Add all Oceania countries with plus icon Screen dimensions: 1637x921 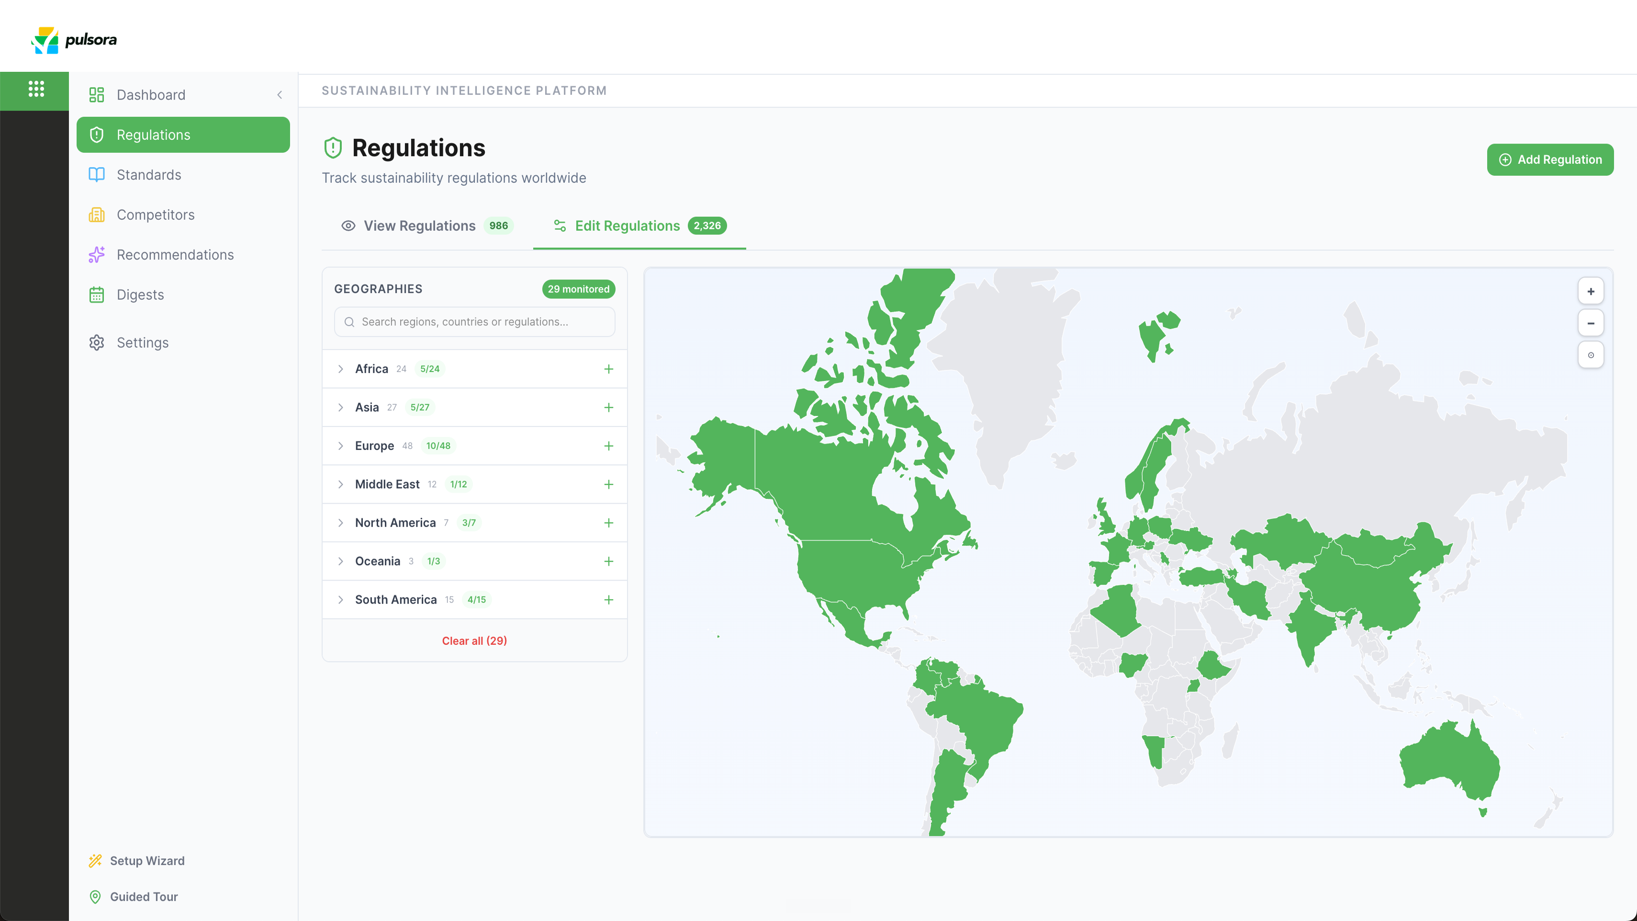click(608, 561)
